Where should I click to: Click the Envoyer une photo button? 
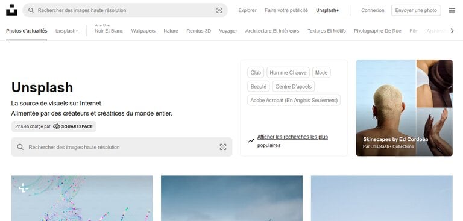416,10
